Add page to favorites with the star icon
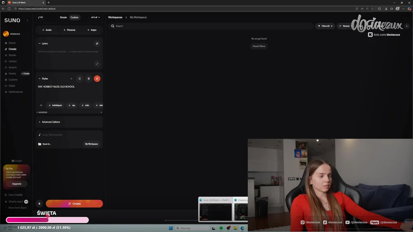The width and height of the screenshot is (413, 232). (372, 9)
